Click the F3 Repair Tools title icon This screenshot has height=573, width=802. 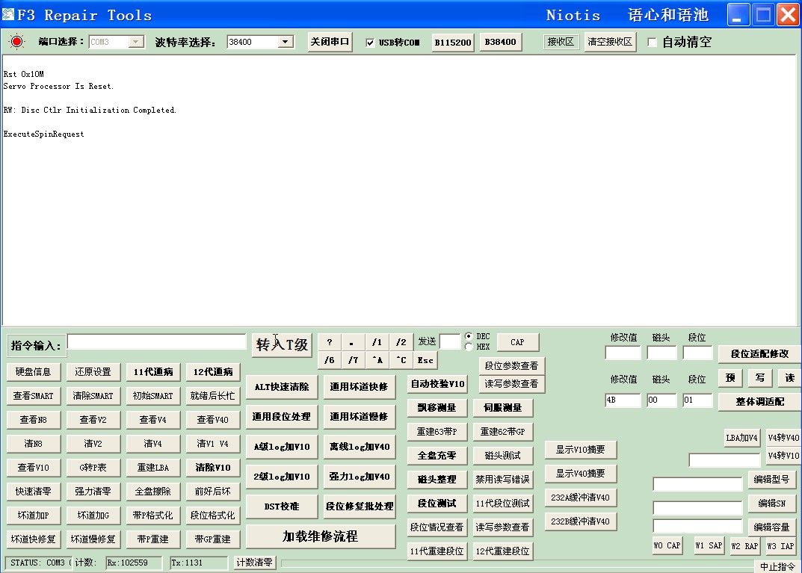pyautogui.click(x=7, y=14)
